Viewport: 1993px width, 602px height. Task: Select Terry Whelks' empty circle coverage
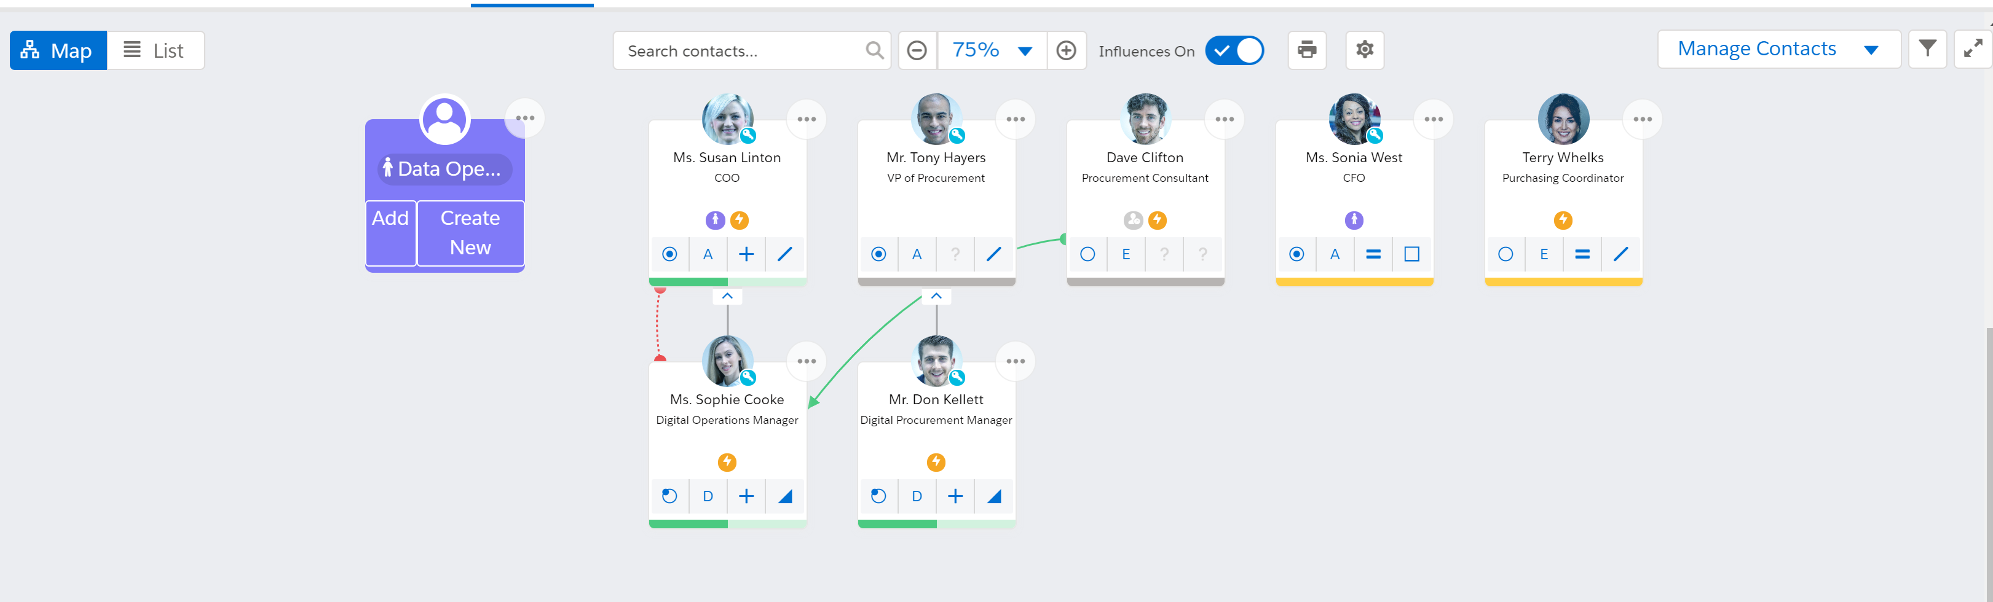pos(1505,254)
